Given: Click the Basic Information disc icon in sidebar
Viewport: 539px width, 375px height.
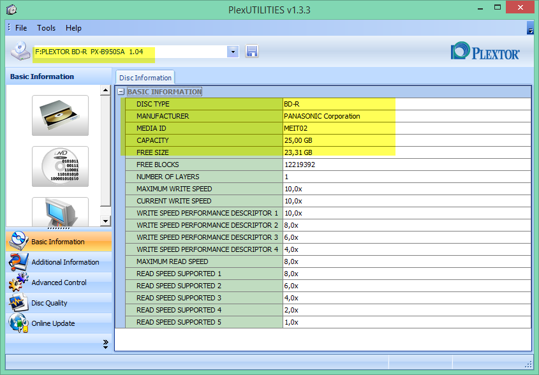Looking at the screenshot, I should click(x=18, y=241).
